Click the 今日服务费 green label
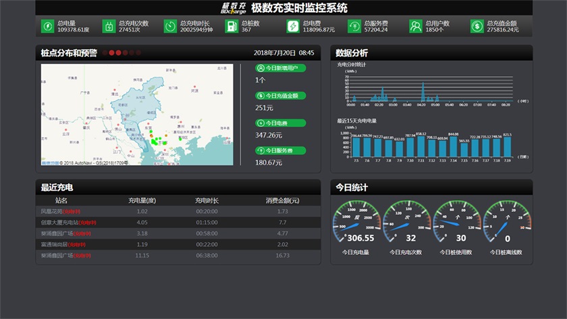This screenshot has height=319, width=567. coord(280,150)
